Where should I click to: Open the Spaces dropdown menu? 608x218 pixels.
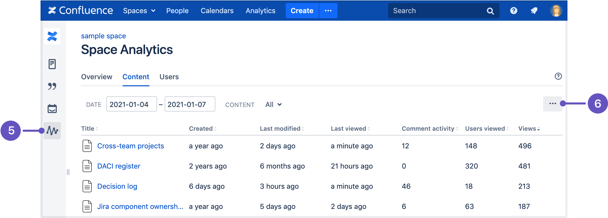click(x=139, y=11)
